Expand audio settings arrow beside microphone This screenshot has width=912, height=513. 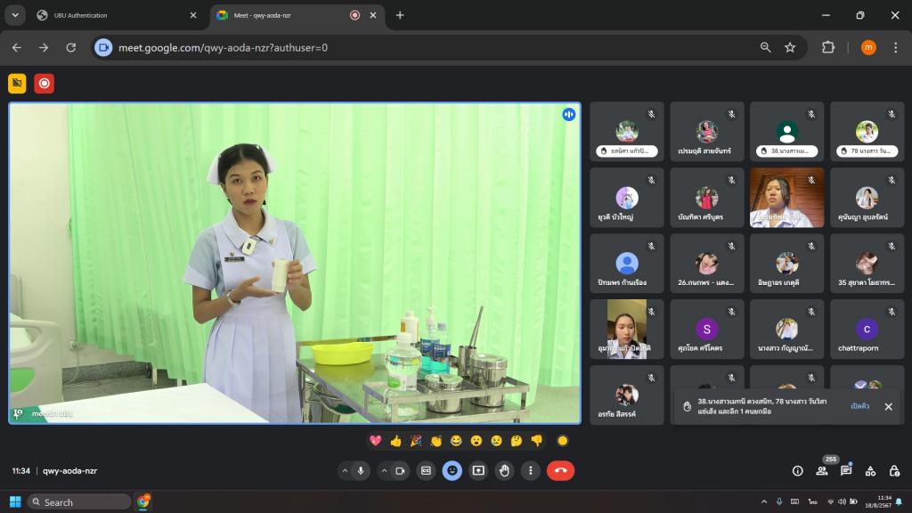pyautogui.click(x=345, y=470)
